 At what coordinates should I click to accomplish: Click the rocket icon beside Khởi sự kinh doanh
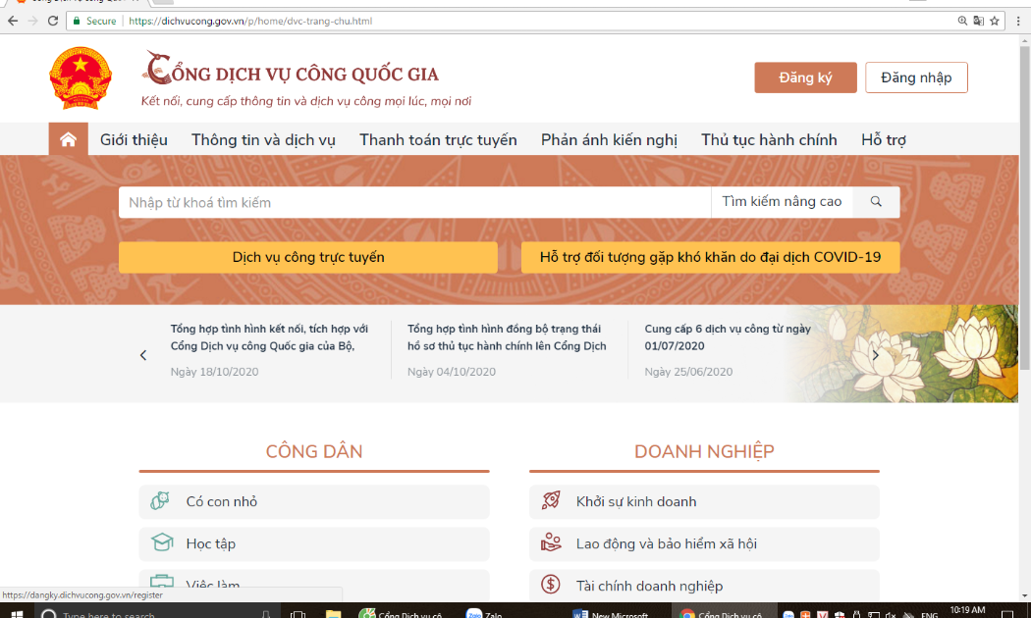click(x=551, y=500)
